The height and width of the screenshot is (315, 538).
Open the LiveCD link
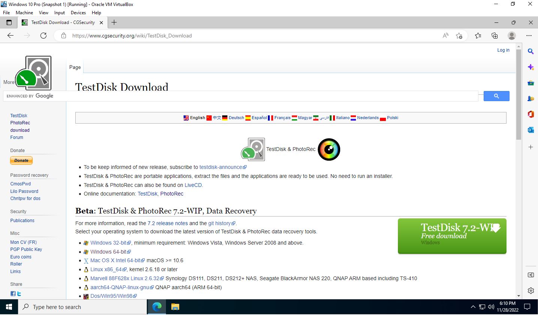point(193,185)
